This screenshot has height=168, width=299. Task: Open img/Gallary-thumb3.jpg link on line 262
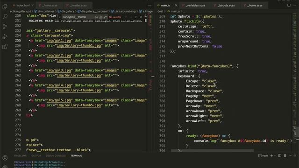[x=79, y=75]
